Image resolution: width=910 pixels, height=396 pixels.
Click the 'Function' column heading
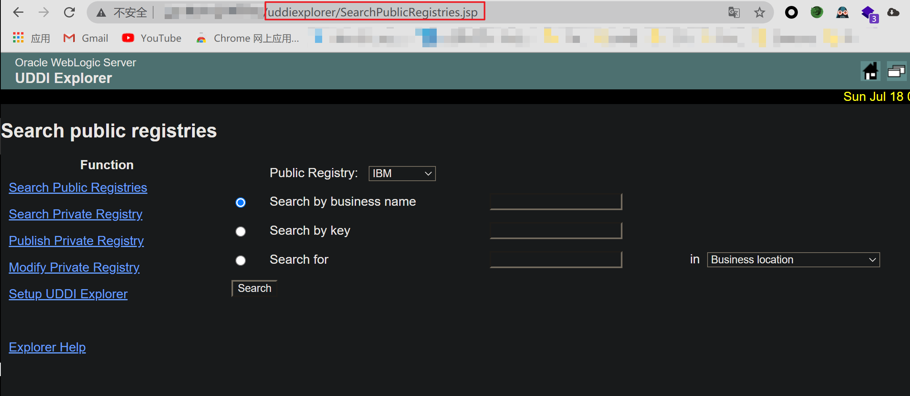(x=107, y=165)
